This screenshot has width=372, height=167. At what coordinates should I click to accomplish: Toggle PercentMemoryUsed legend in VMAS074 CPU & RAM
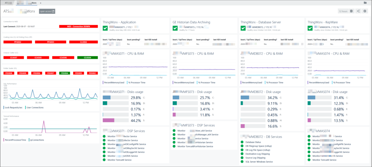coord(318,83)
